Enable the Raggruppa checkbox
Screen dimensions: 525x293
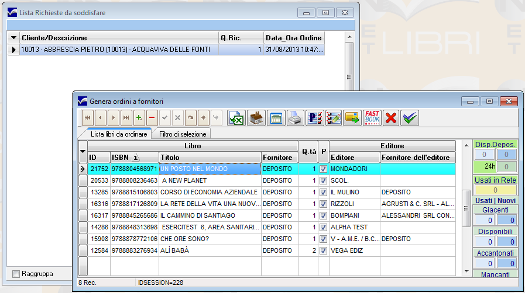16,274
